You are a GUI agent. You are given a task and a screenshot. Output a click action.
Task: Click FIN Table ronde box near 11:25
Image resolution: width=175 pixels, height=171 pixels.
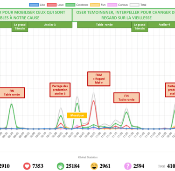click(126, 98)
